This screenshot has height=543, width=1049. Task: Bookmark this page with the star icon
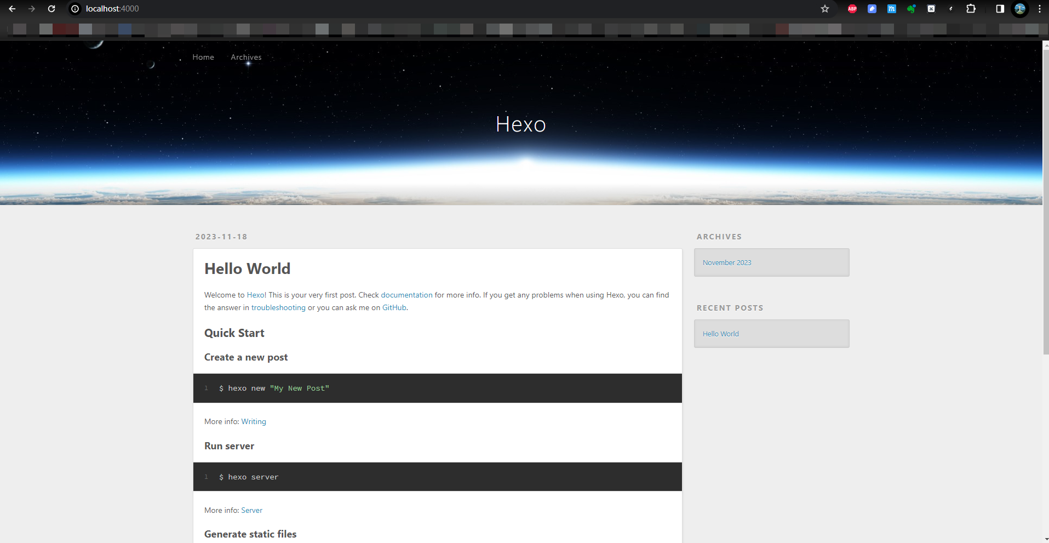pyautogui.click(x=825, y=9)
